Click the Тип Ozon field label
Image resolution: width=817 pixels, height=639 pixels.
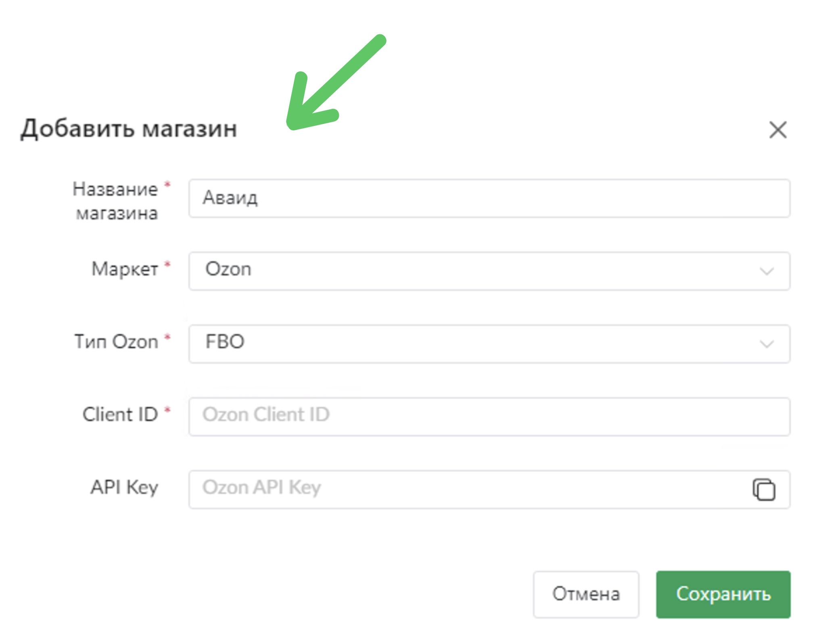(116, 341)
